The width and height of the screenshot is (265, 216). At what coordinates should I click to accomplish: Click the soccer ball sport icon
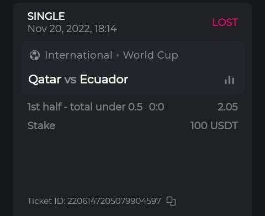click(35, 55)
